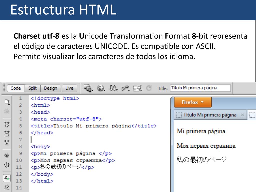Switch to Code view
256x192 pixels.
click(x=15, y=88)
